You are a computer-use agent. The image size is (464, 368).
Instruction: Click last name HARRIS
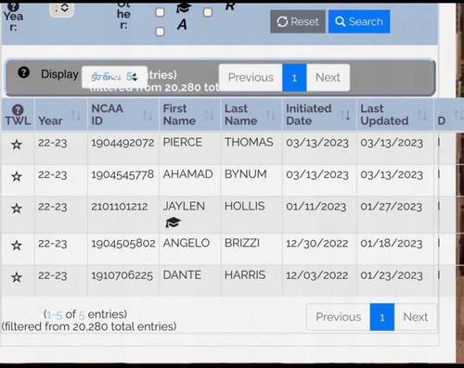click(x=245, y=275)
